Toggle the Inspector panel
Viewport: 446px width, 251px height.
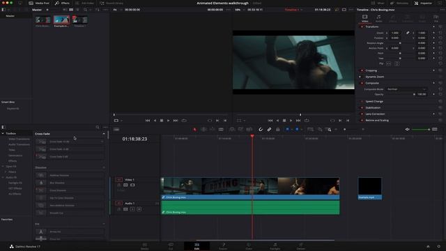click(x=423, y=3)
